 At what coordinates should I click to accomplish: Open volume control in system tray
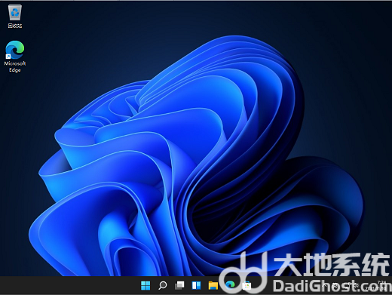coord(357,286)
